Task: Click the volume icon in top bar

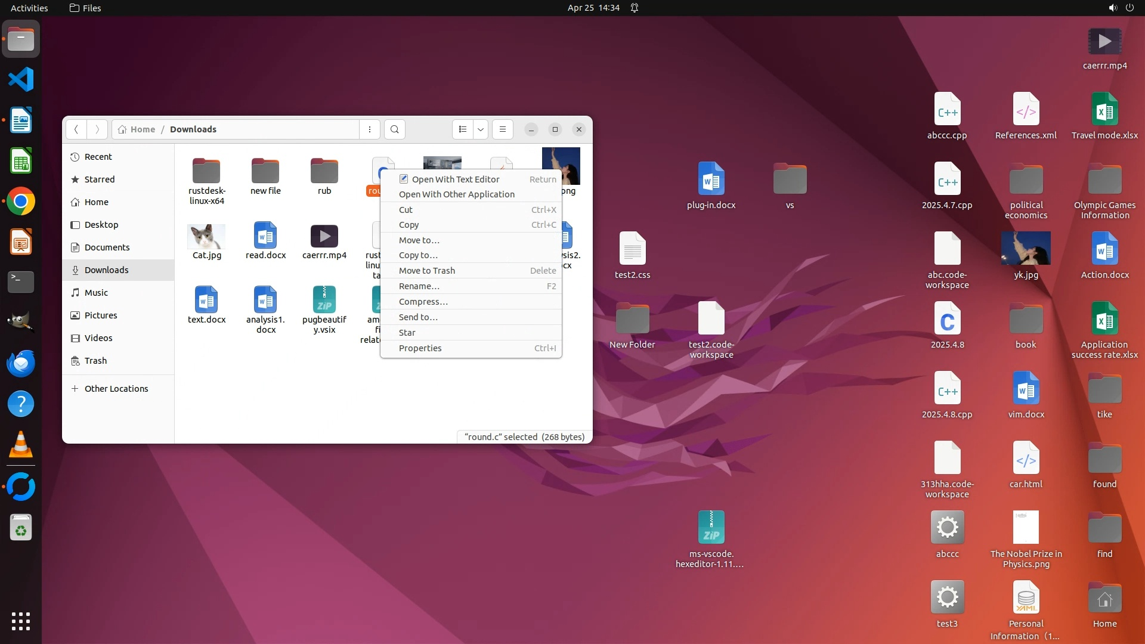Action: tap(1112, 8)
